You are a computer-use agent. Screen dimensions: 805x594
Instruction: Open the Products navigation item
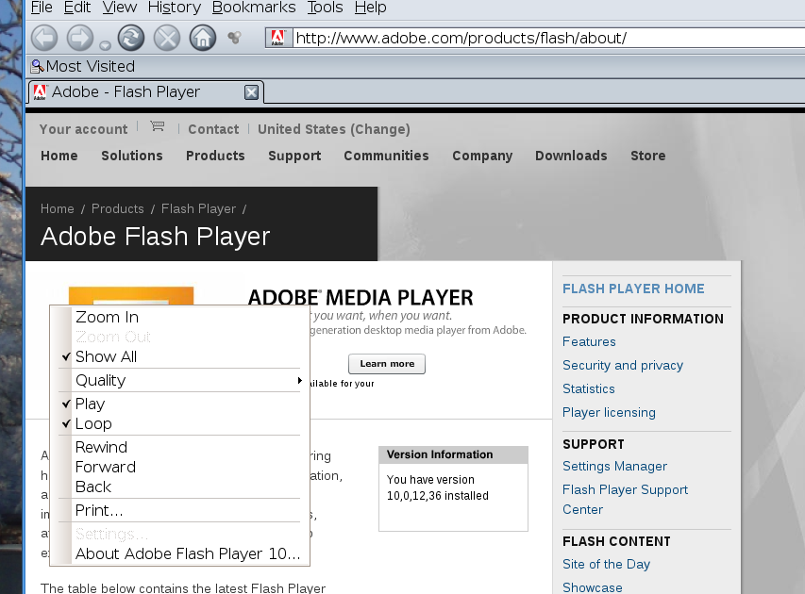[215, 156]
